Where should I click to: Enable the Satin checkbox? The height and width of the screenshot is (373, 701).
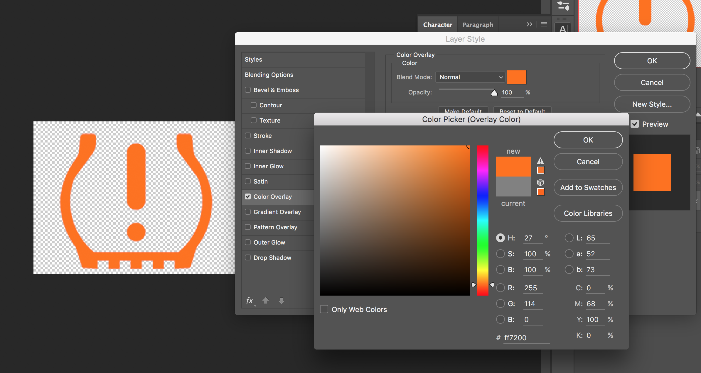248,181
